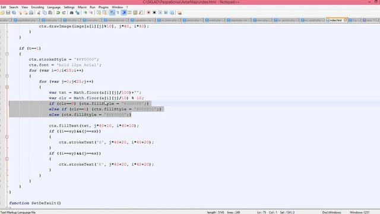Screen dimensions: 380x214
Task: Open the Plugins menu
Action: coord(103,7)
